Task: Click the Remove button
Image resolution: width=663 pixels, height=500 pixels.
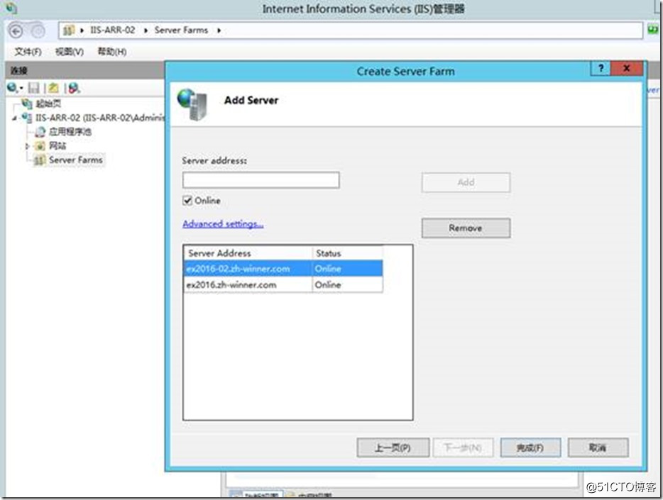Action: coord(466,228)
